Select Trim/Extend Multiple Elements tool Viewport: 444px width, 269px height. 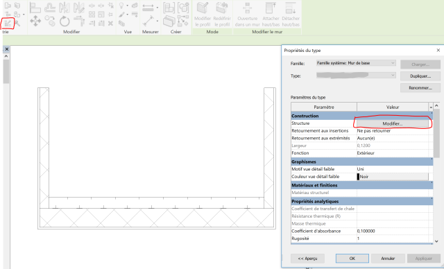pyautogui.click(x=101, y=23)
